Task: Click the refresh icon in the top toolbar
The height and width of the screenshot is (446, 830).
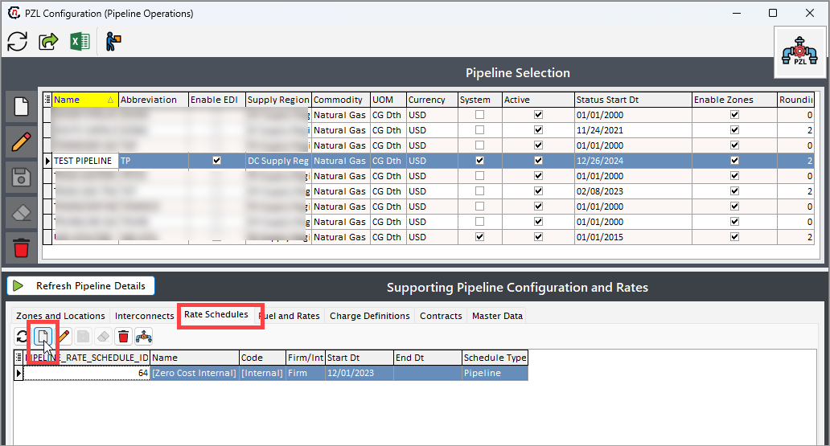Action: (18, 41)
